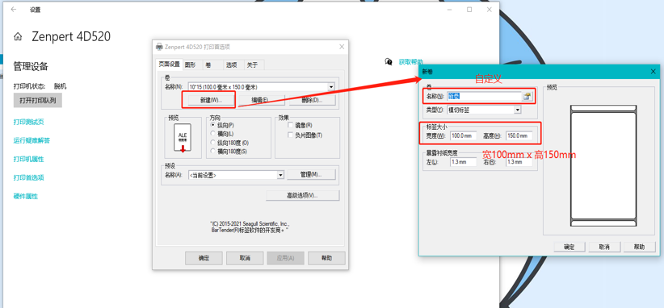Screen dimensions: 664x308
Task: Click the Edit (E) stock button
Action: point(260,100)
